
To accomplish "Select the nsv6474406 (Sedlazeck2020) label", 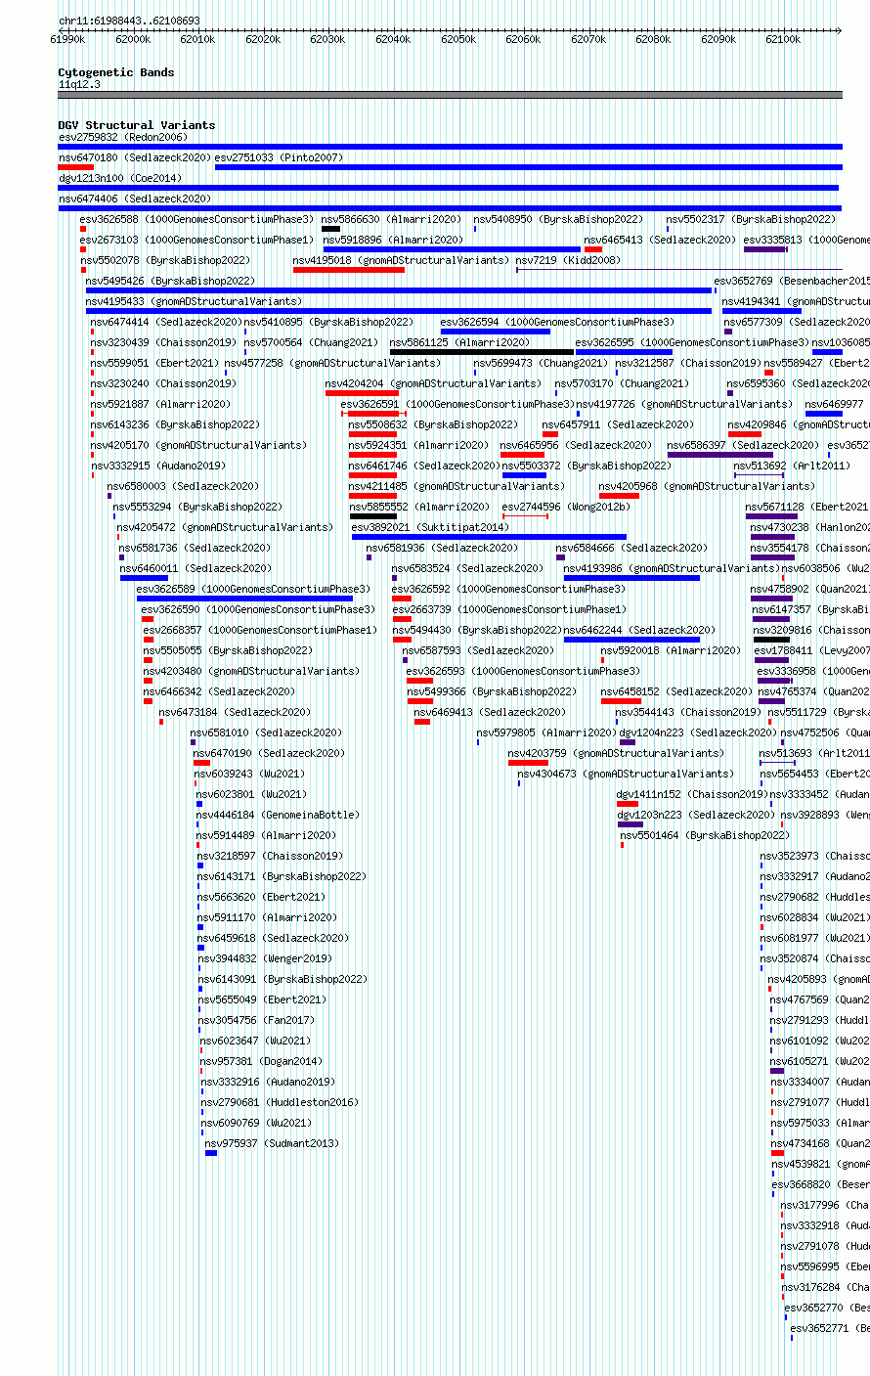I will 134,199.
